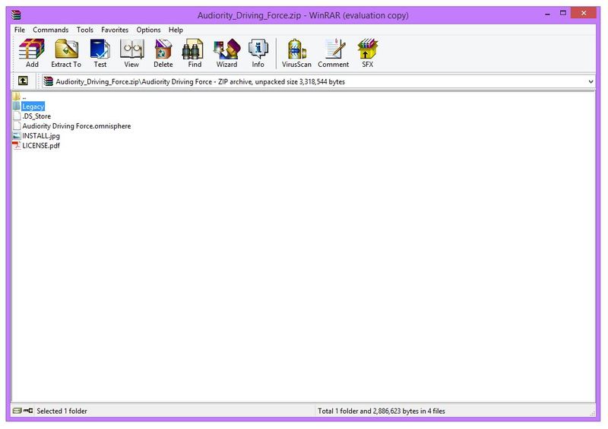
Task: Expand the archive path dropdown
Action: coord(591,81)
